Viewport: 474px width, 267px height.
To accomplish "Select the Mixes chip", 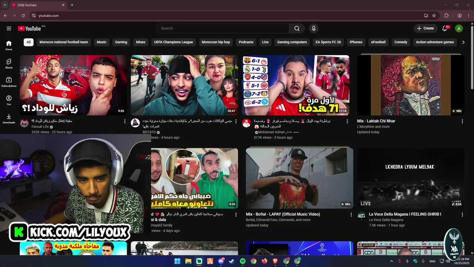I will [x=141, y=42].
